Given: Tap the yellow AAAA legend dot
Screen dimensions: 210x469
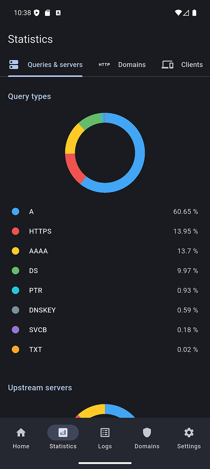Looking at the screenshot, I should coord(15,251).
